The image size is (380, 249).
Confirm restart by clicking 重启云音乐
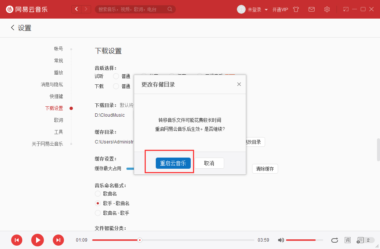173,163
